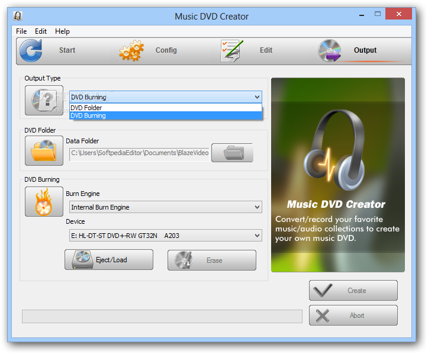
Task: Open the Start tab
Action: (x=67, y=50)
